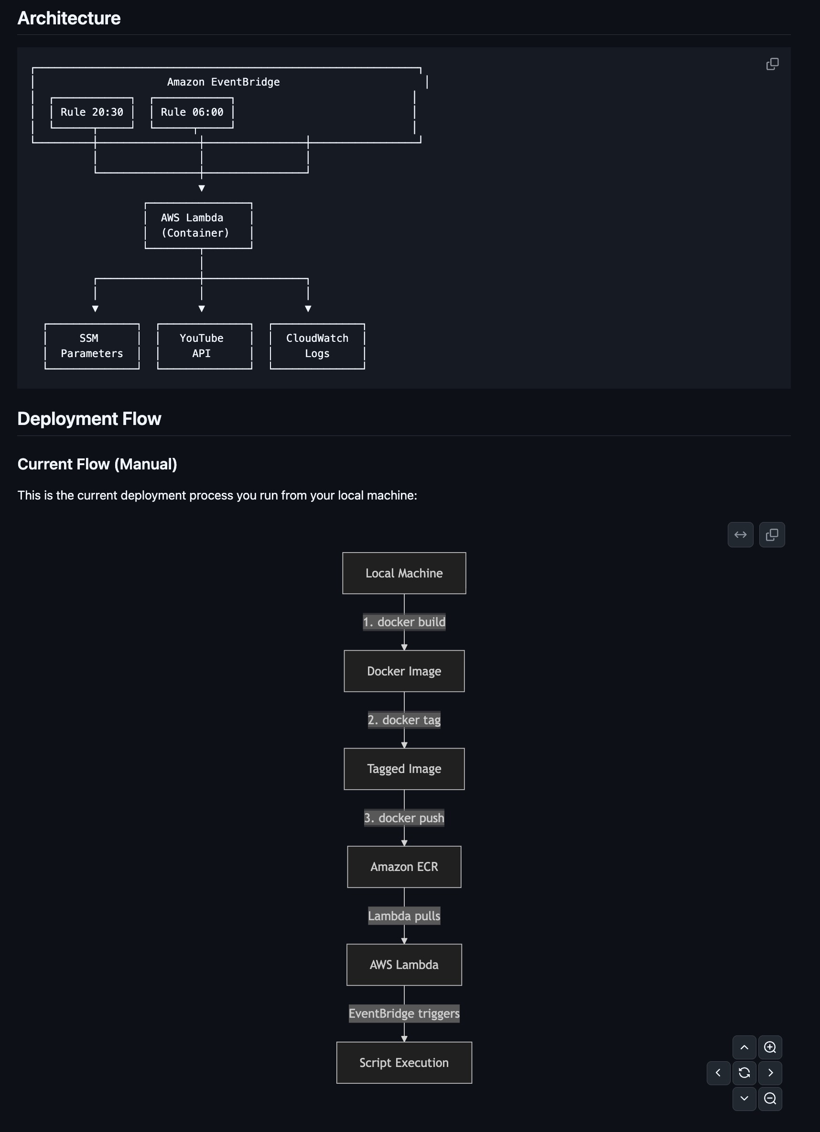Click the Tagged Image node in the flowchart
Viewport: 820px width, 1132px height.
[403, 769]
